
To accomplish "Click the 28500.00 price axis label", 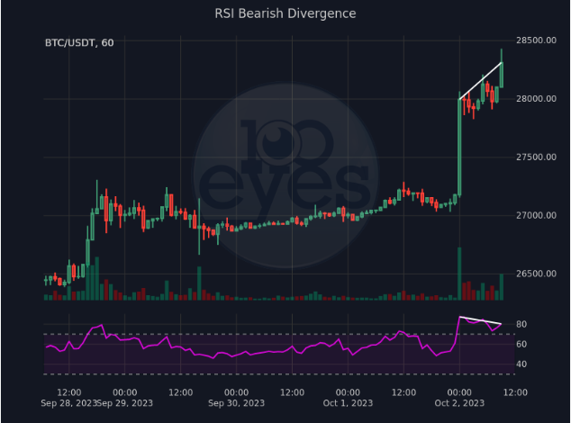I will [536, 40].
